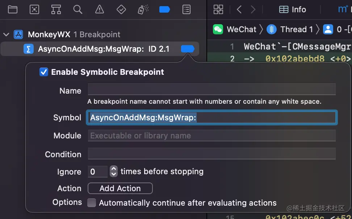Click the Thread 1 blue thread icon

click(x=271, y=29)
